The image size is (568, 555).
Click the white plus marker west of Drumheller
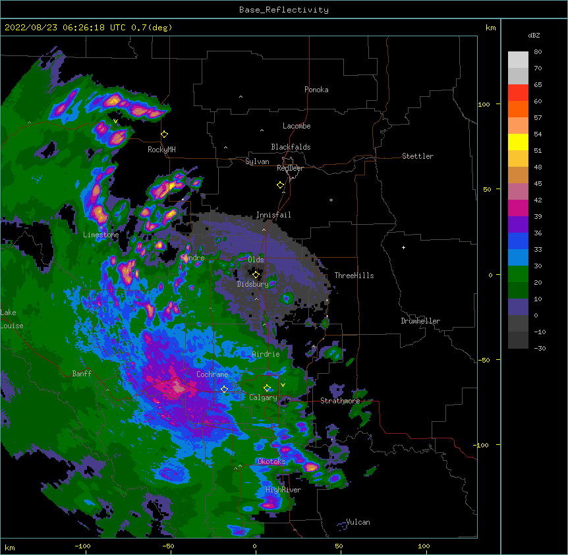[x=403, y=247]
